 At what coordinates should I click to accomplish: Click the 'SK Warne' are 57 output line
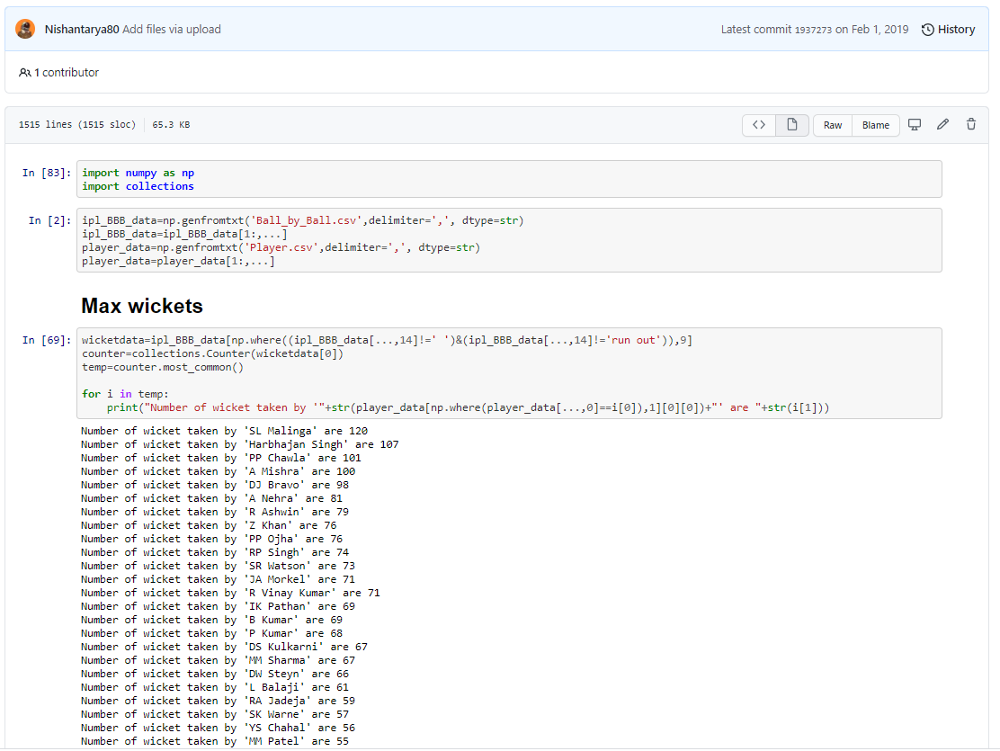click(x=215, y=715)
